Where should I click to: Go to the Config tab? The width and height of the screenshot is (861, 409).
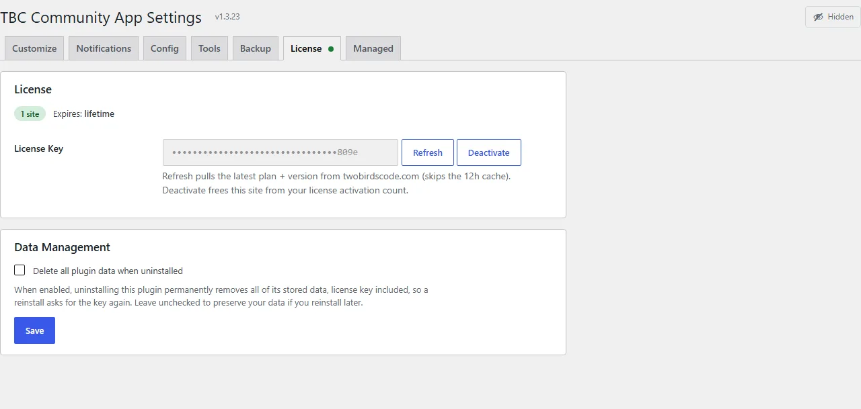point(165,48)
